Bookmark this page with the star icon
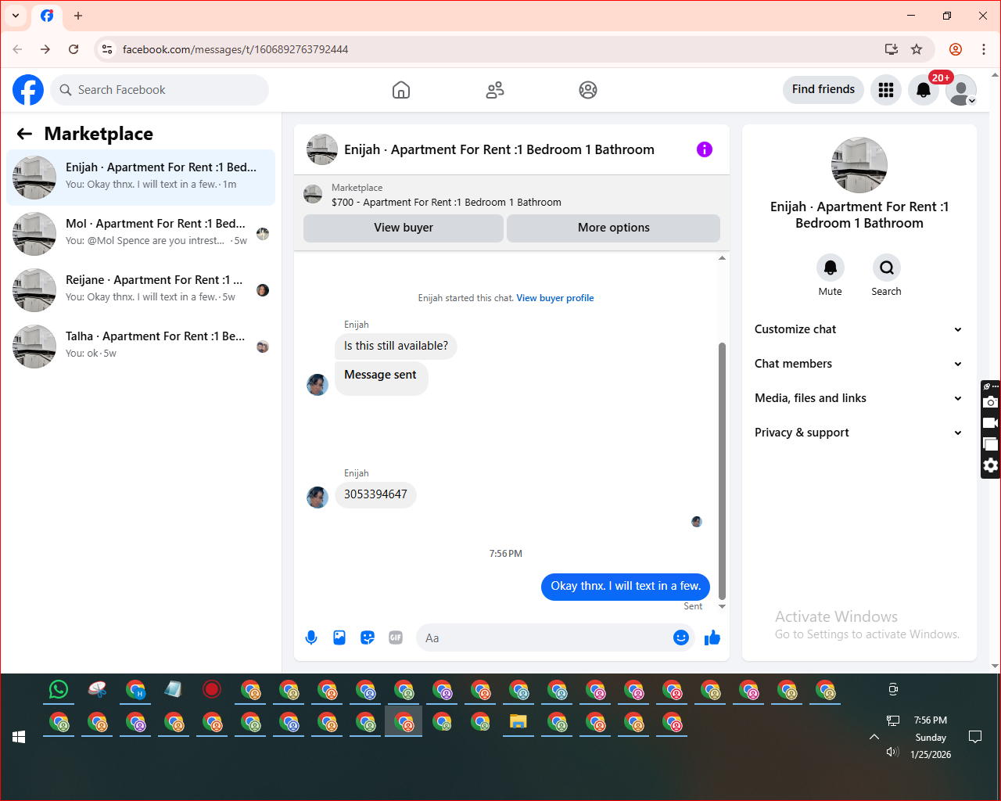The height and width of the screenshot is (801, 1001). 917,49
